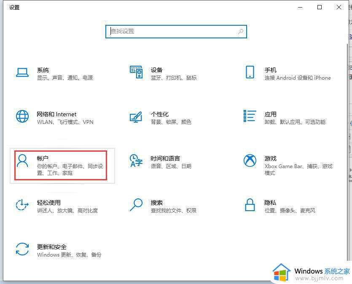Click the text 你的帐户、电子邮件、同步设置
The width and height of the screenshot is (352, 284).
(x=70, y=169)
